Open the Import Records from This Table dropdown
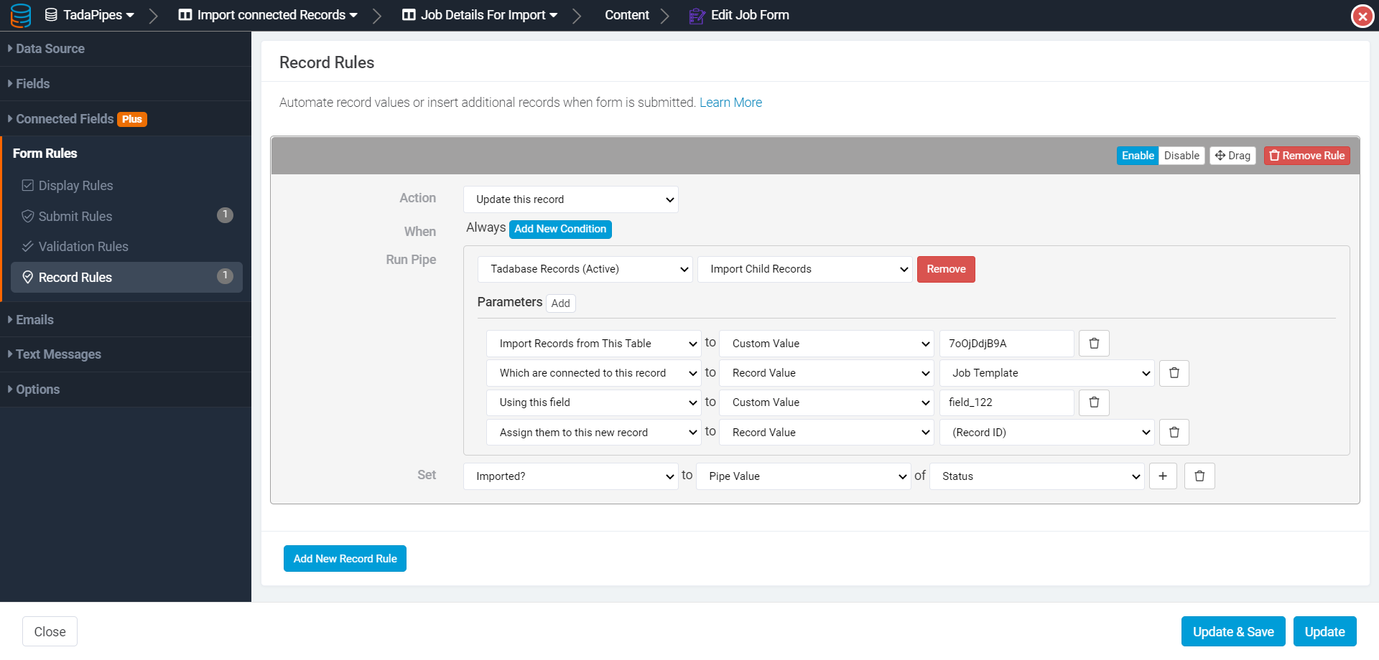 [594, 344]
